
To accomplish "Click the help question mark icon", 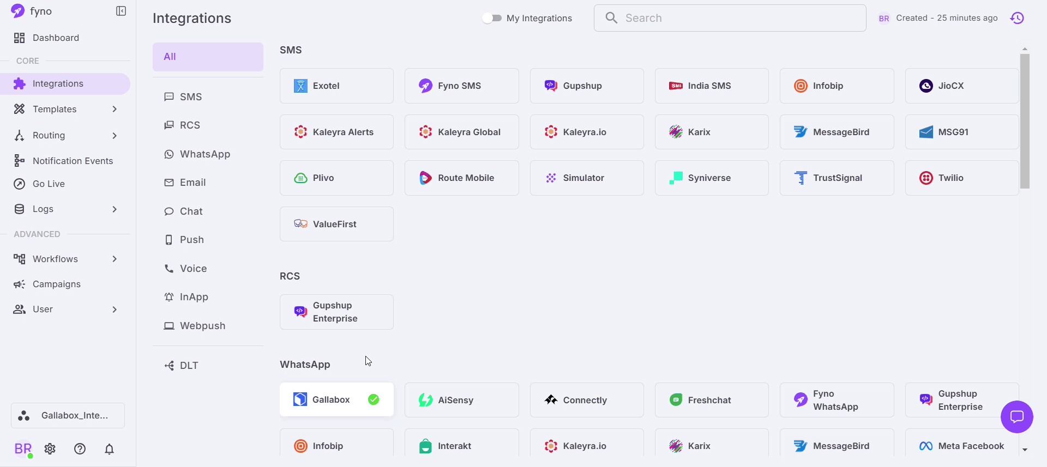I will [x=80, y=448].
